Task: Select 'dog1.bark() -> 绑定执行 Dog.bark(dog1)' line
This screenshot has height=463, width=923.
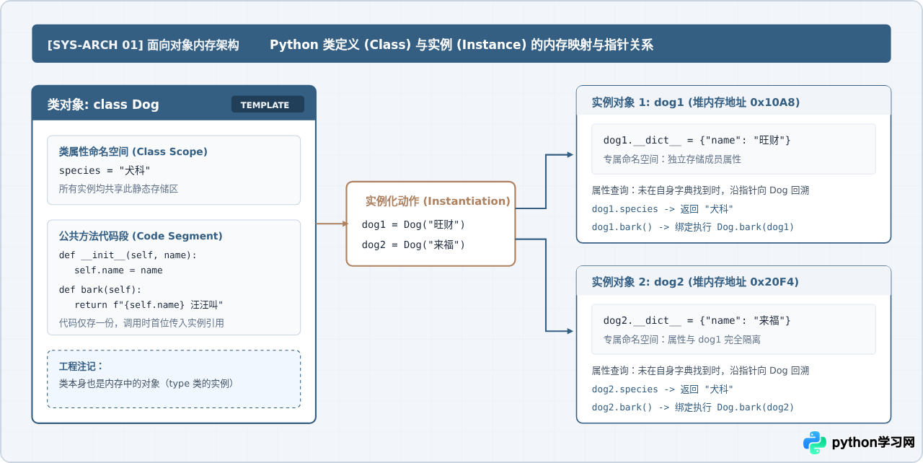Action: coord(693,227)
